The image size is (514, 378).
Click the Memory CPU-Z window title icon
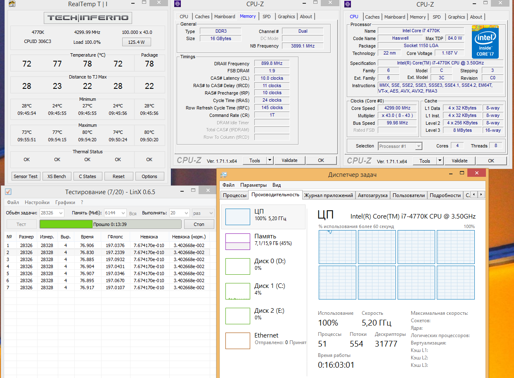(x=177, y=4)
